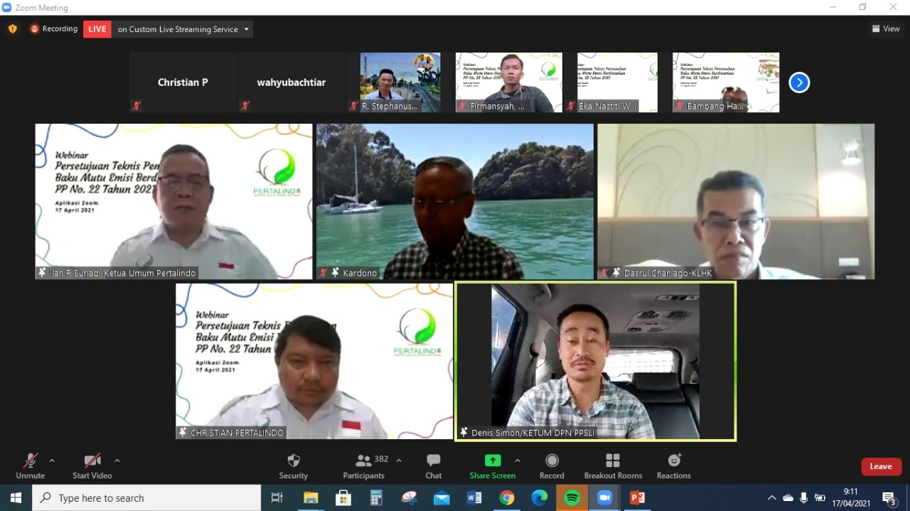Open the Chat panel
The image size is (910, 511).
pyautogui.click(x=433, y=466)
